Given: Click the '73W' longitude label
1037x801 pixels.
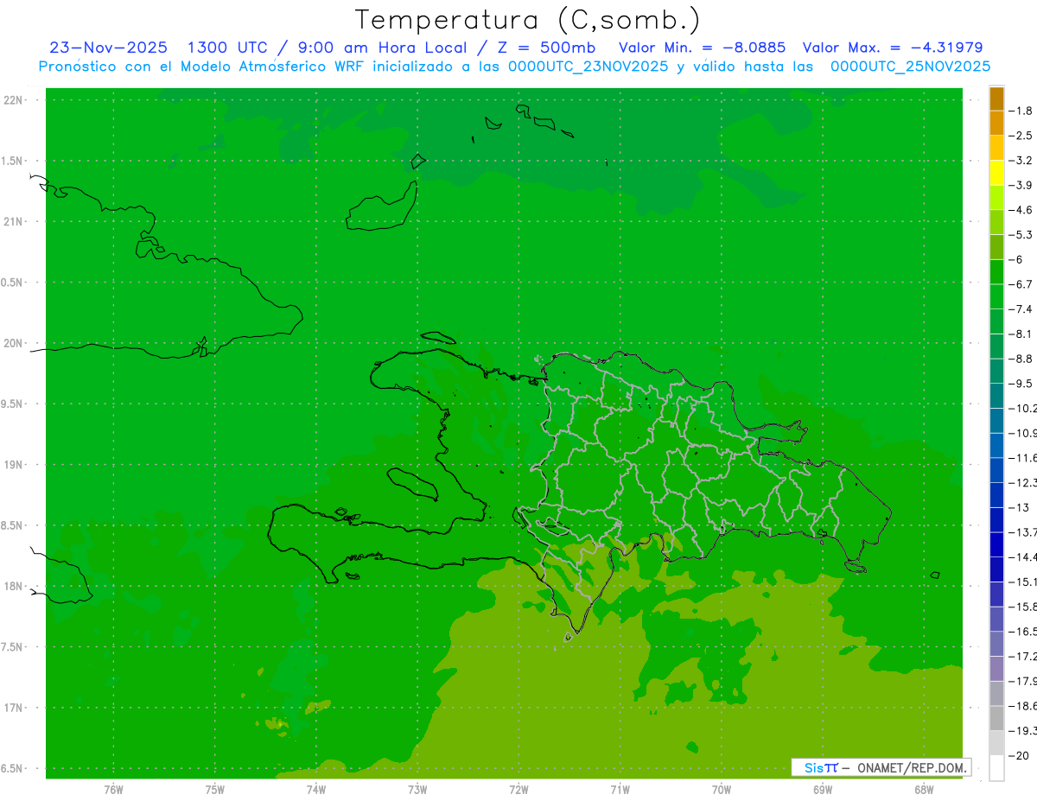Looking at the screenshot, I should [x=417, y=789].
